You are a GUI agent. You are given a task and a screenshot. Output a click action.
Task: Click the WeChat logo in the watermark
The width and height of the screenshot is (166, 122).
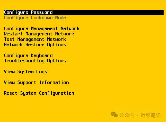tap(114, 115)
